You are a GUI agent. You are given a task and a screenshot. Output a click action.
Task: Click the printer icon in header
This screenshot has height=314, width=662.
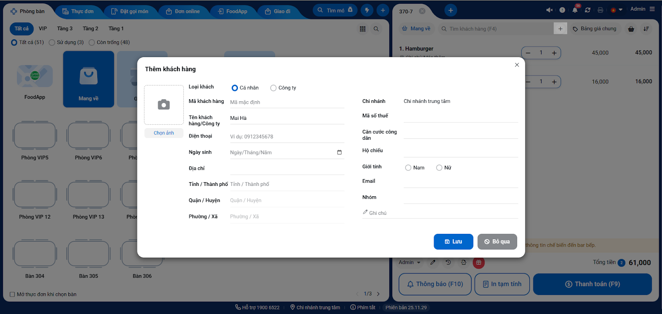[600, 10]
